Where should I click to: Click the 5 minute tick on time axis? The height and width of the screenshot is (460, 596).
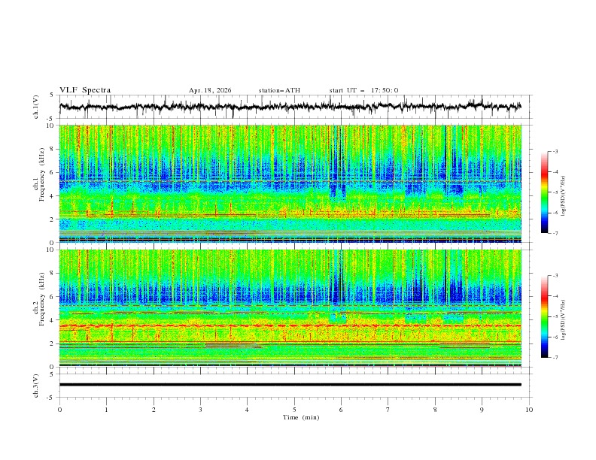point(294,410)
